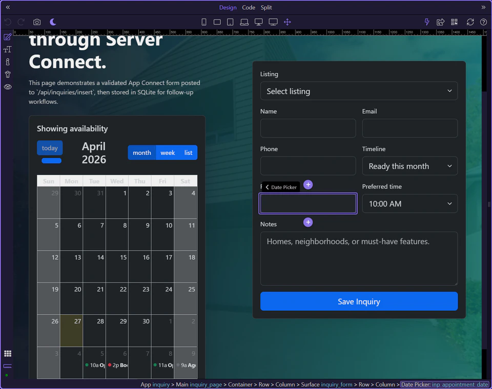This screenshot has width=492, height=389.
Task: Undo the last action
Action: 7,22
